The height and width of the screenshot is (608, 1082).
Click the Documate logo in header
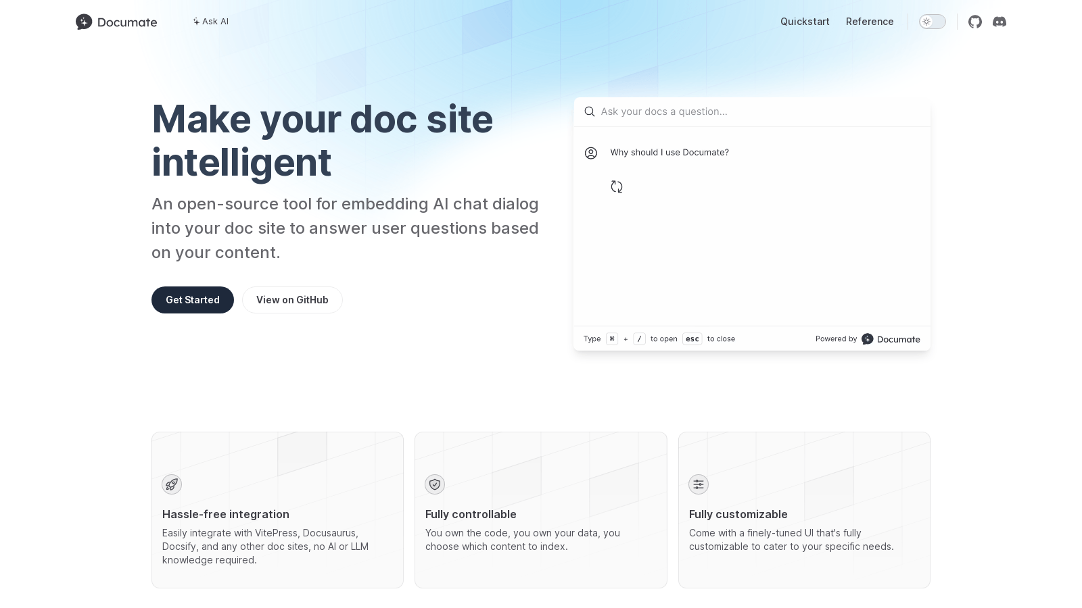click(116, 22)
